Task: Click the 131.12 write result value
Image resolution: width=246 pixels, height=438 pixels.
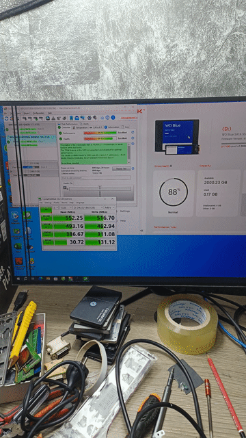Action: pyautogui.click(x=107, y=242)
